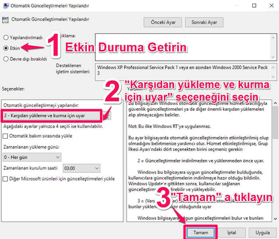Close the Otomatik Güncelleştirmeleri Yapılandır window
Viewport: 279px width, 239px height.
[x=271, y=6]
